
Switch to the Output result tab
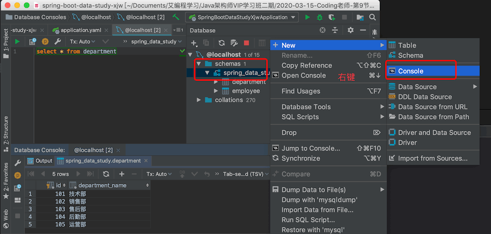(39, 161)
